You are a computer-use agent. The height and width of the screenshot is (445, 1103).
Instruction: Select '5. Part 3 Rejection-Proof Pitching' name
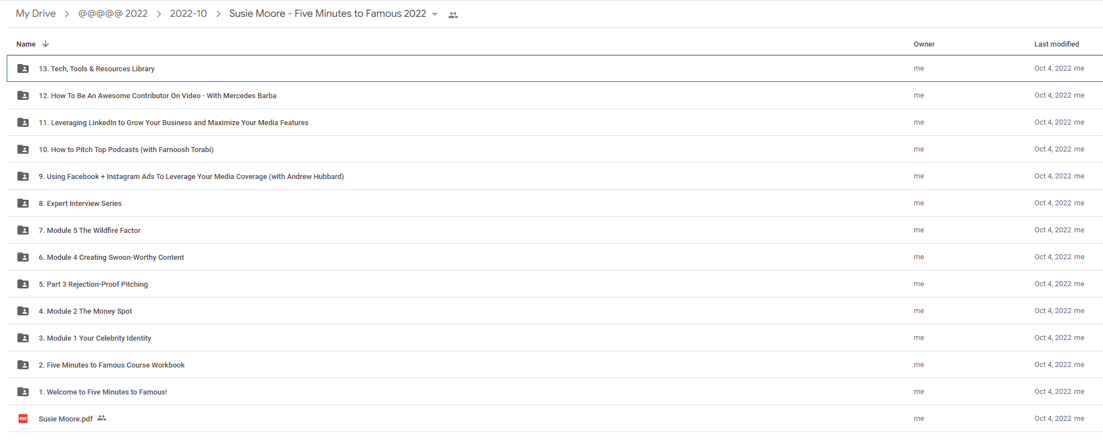pyautogui.click(x=93, y=285)
